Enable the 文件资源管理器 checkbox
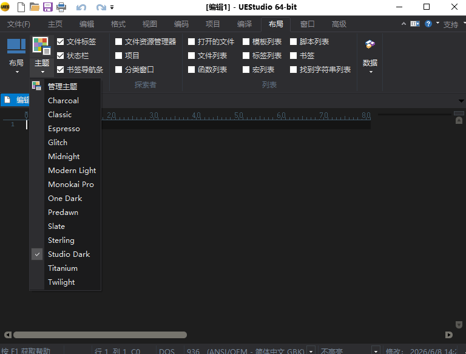466x354 pixels. click(118, 42)
